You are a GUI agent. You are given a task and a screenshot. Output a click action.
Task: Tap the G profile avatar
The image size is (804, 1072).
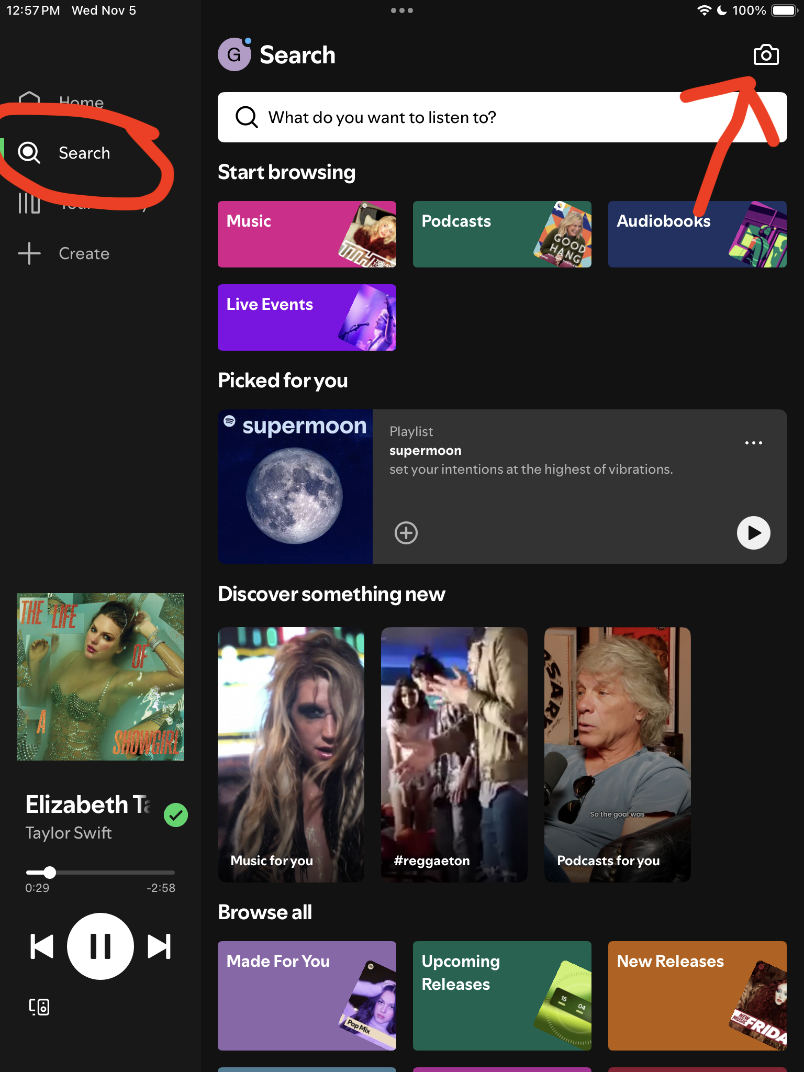234,54
